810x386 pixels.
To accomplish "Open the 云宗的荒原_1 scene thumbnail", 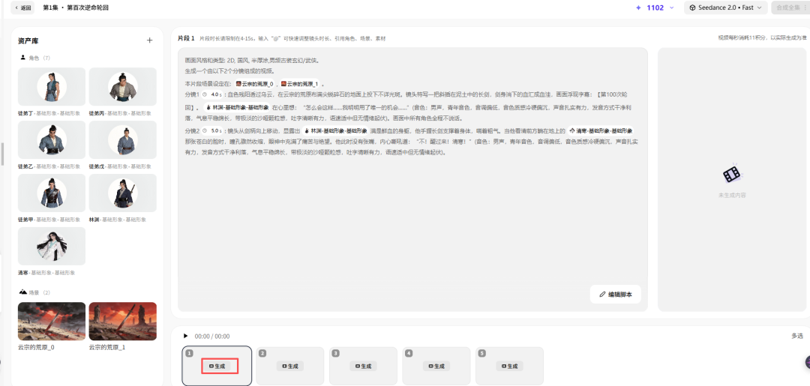I will point(122,321).
